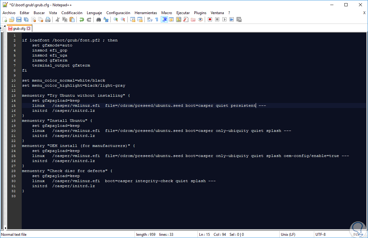Screen dimensions: 368x238
Task: Close the grub.cfg tab with its X
Action: (x=28, y=29)
